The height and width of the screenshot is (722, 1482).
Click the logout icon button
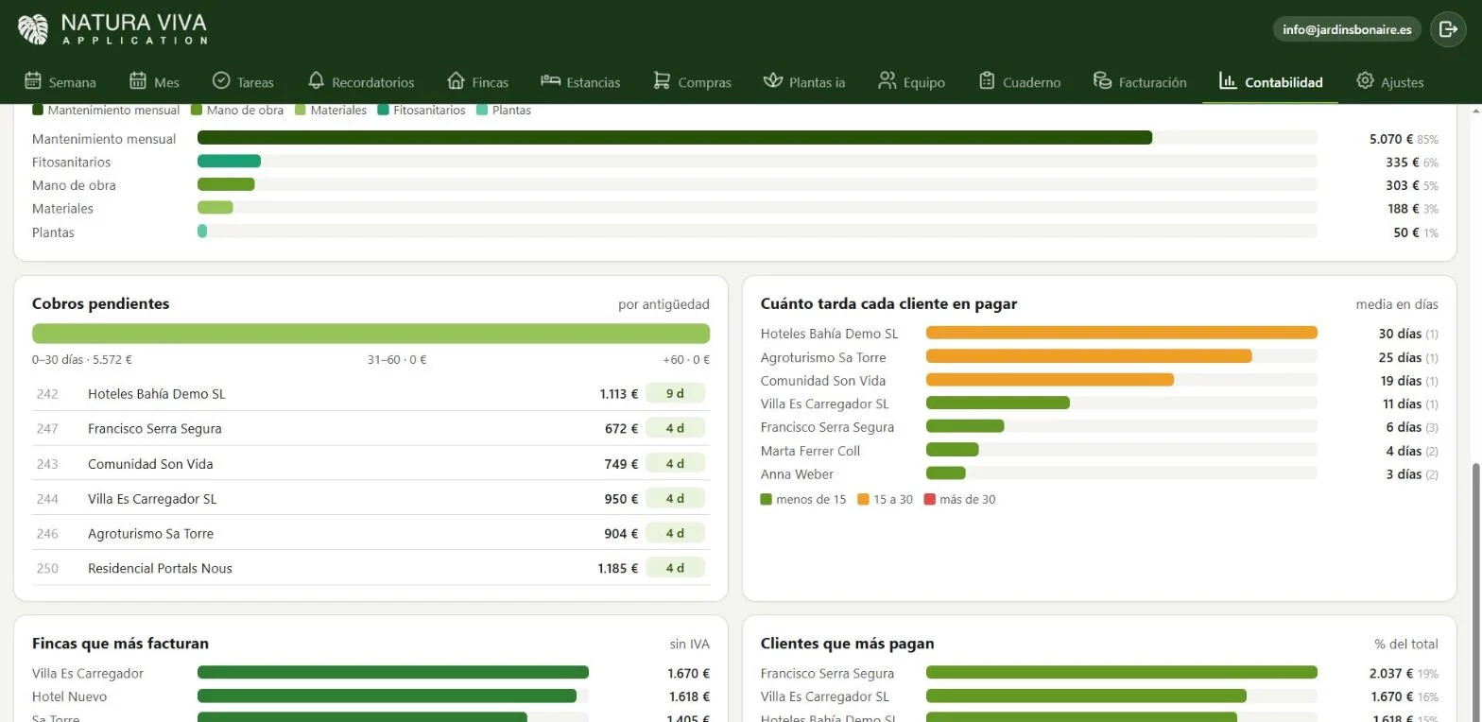[1448, 29]
